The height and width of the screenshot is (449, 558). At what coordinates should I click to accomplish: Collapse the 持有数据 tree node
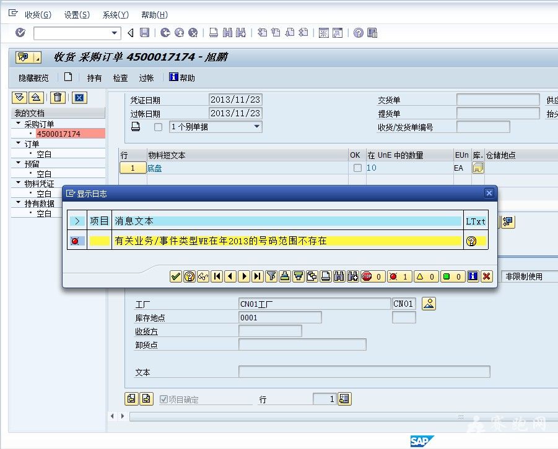[x=18, y=203]
